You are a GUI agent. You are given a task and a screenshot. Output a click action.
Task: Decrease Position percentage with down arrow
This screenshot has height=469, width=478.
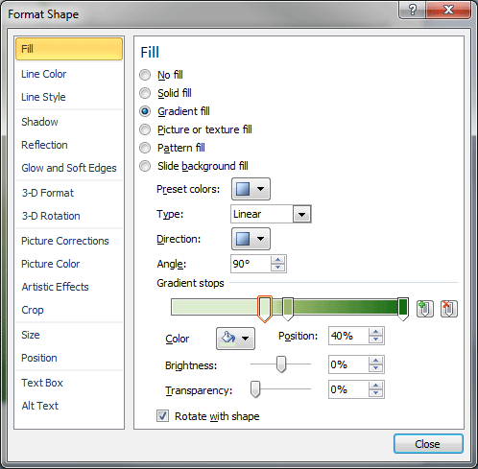(x=375, y=340)
